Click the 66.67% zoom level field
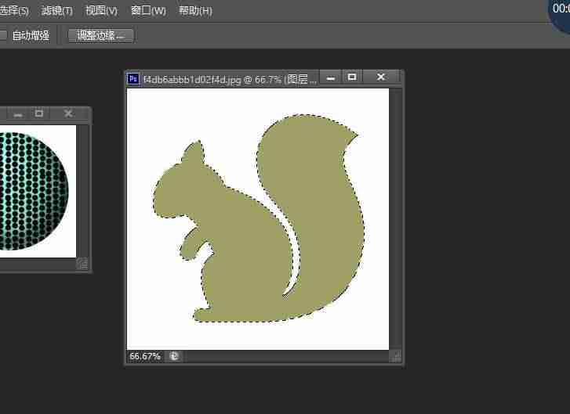The height and width of the screenshot is (414, 570). [145, 356]
